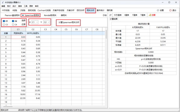Switch to the Z检验 tab
Viewport: 180px width, 112px height.
click(23, 10)
